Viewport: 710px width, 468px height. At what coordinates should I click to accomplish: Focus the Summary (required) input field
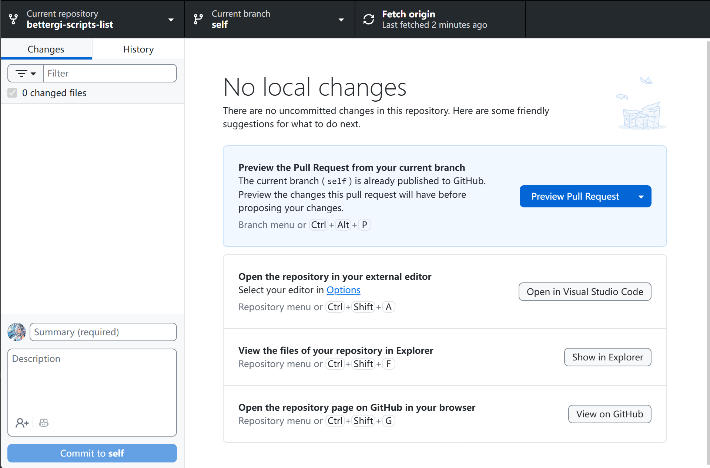pyautogui.click(x=103, y=332)
